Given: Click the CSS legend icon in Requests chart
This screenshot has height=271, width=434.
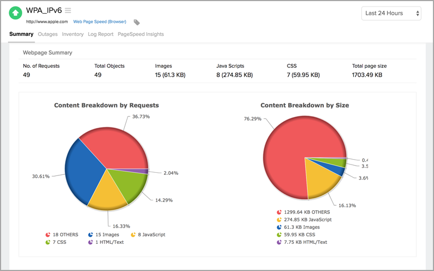Looking at the screenshot, I should [x=48, y=242].
